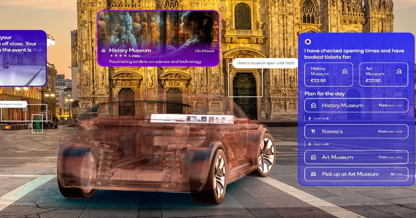Image resolution: width=416 pixels, height=218 pixels.
Task: Click the 'Pick up at Art Museum' entry
Action: click(356, 174)
